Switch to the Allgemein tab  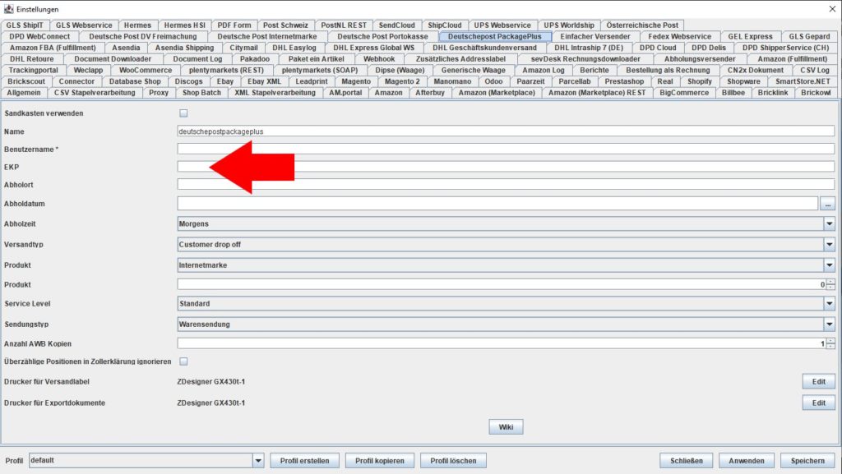tap(24, 93)
